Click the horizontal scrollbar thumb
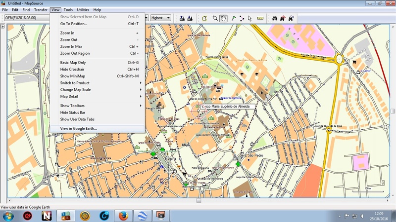Image resolution: width=396 pixels, height=222 pixels. pos(199,201)
